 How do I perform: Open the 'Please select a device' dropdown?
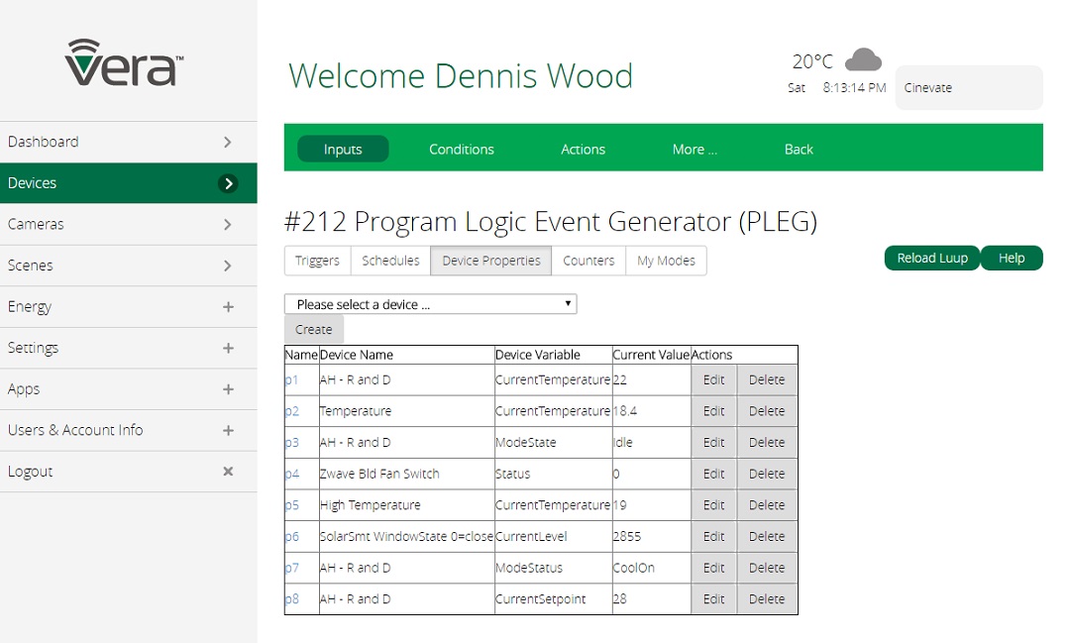[431, 304]
